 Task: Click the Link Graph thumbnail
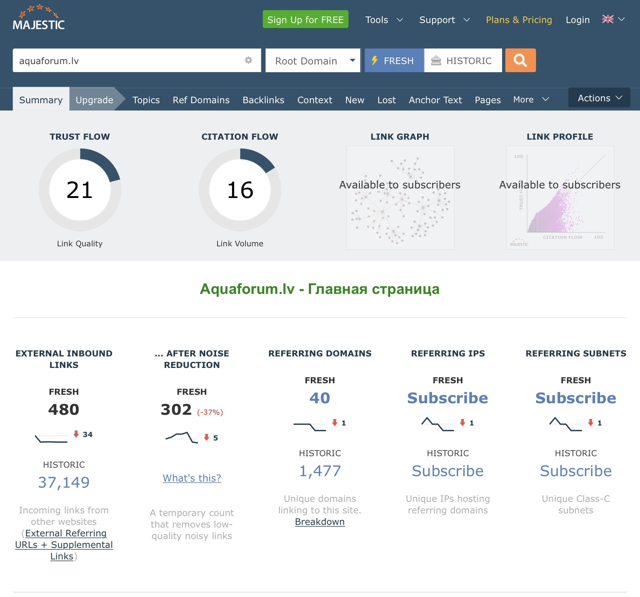click(x=400, y=198)
